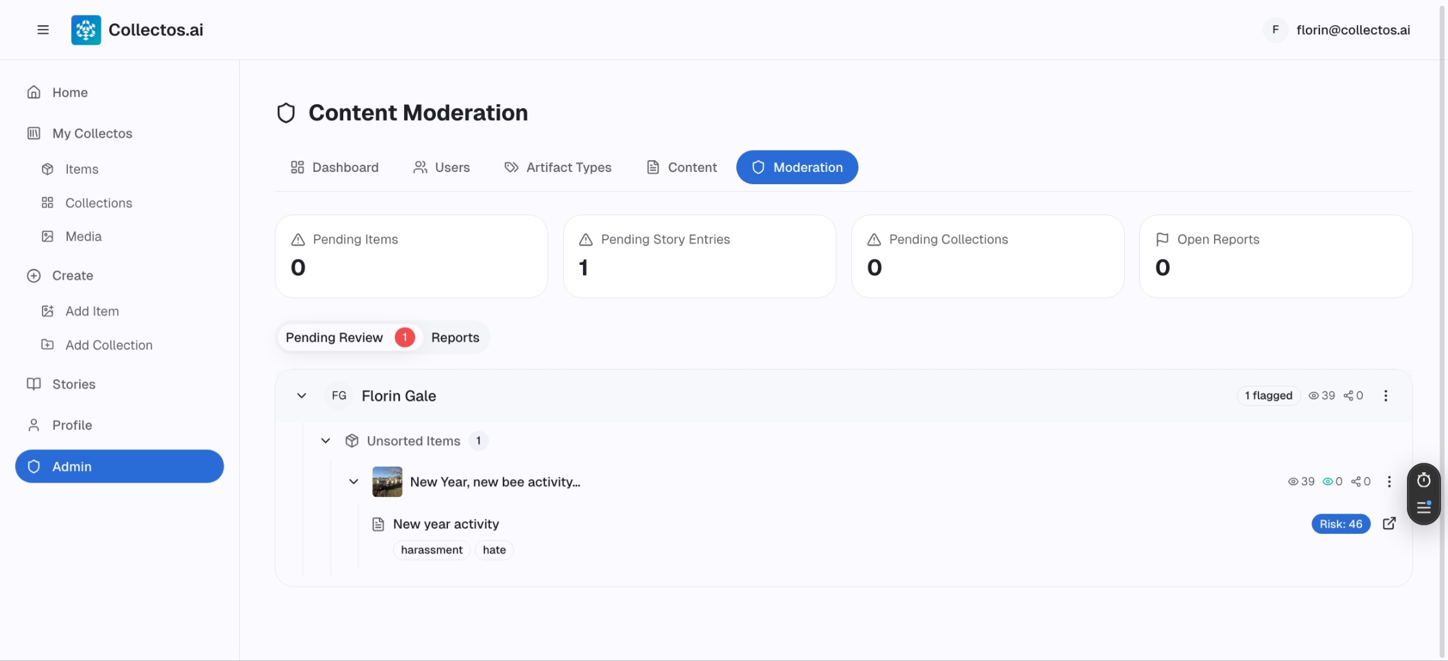The width and height of the screenshot is (1448, 661).
Task: Click the harassment tag
Action: point(431,550)
